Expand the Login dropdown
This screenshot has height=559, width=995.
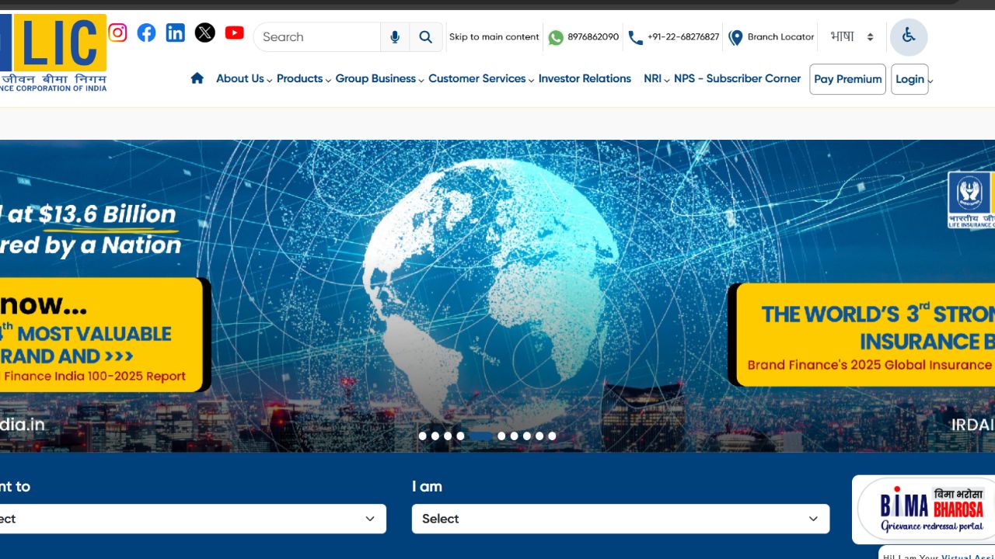[910, 79]
